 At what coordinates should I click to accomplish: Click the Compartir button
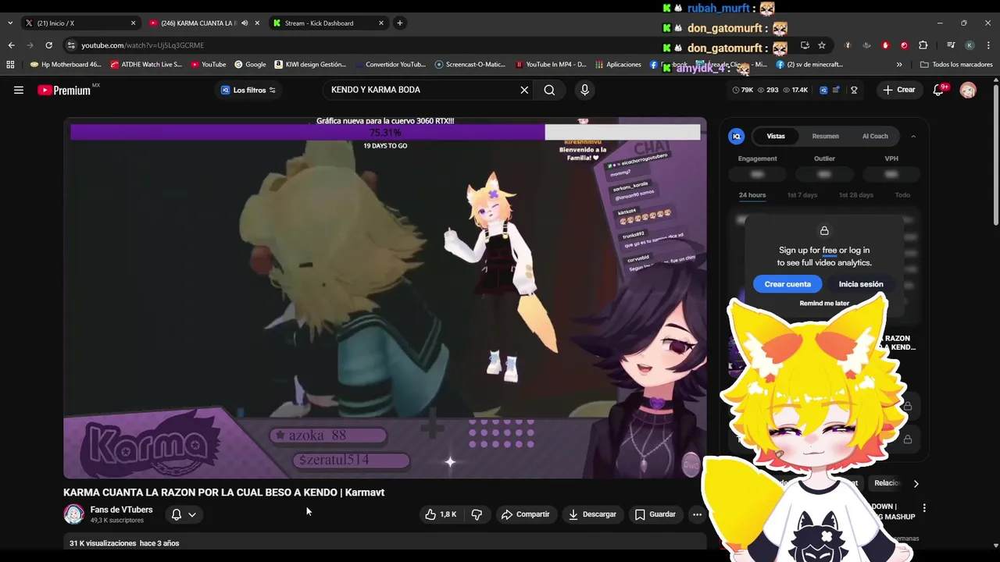coord(526,514)
